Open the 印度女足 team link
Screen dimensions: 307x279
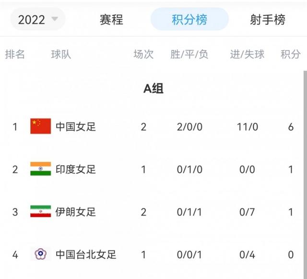[x=76, y=169]
